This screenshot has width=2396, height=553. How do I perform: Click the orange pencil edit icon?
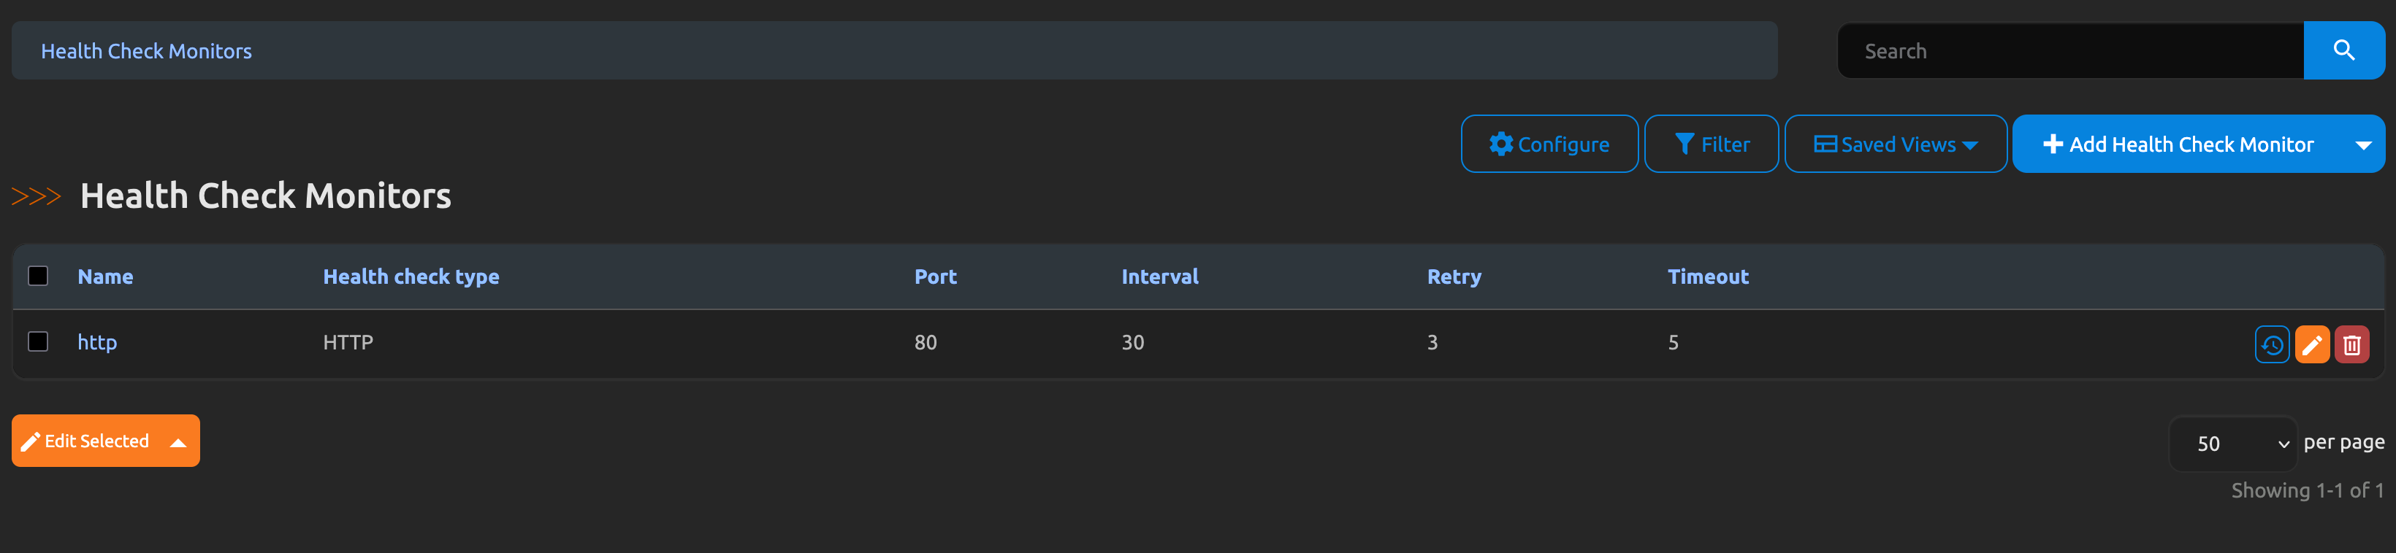tap(2311, 345)
